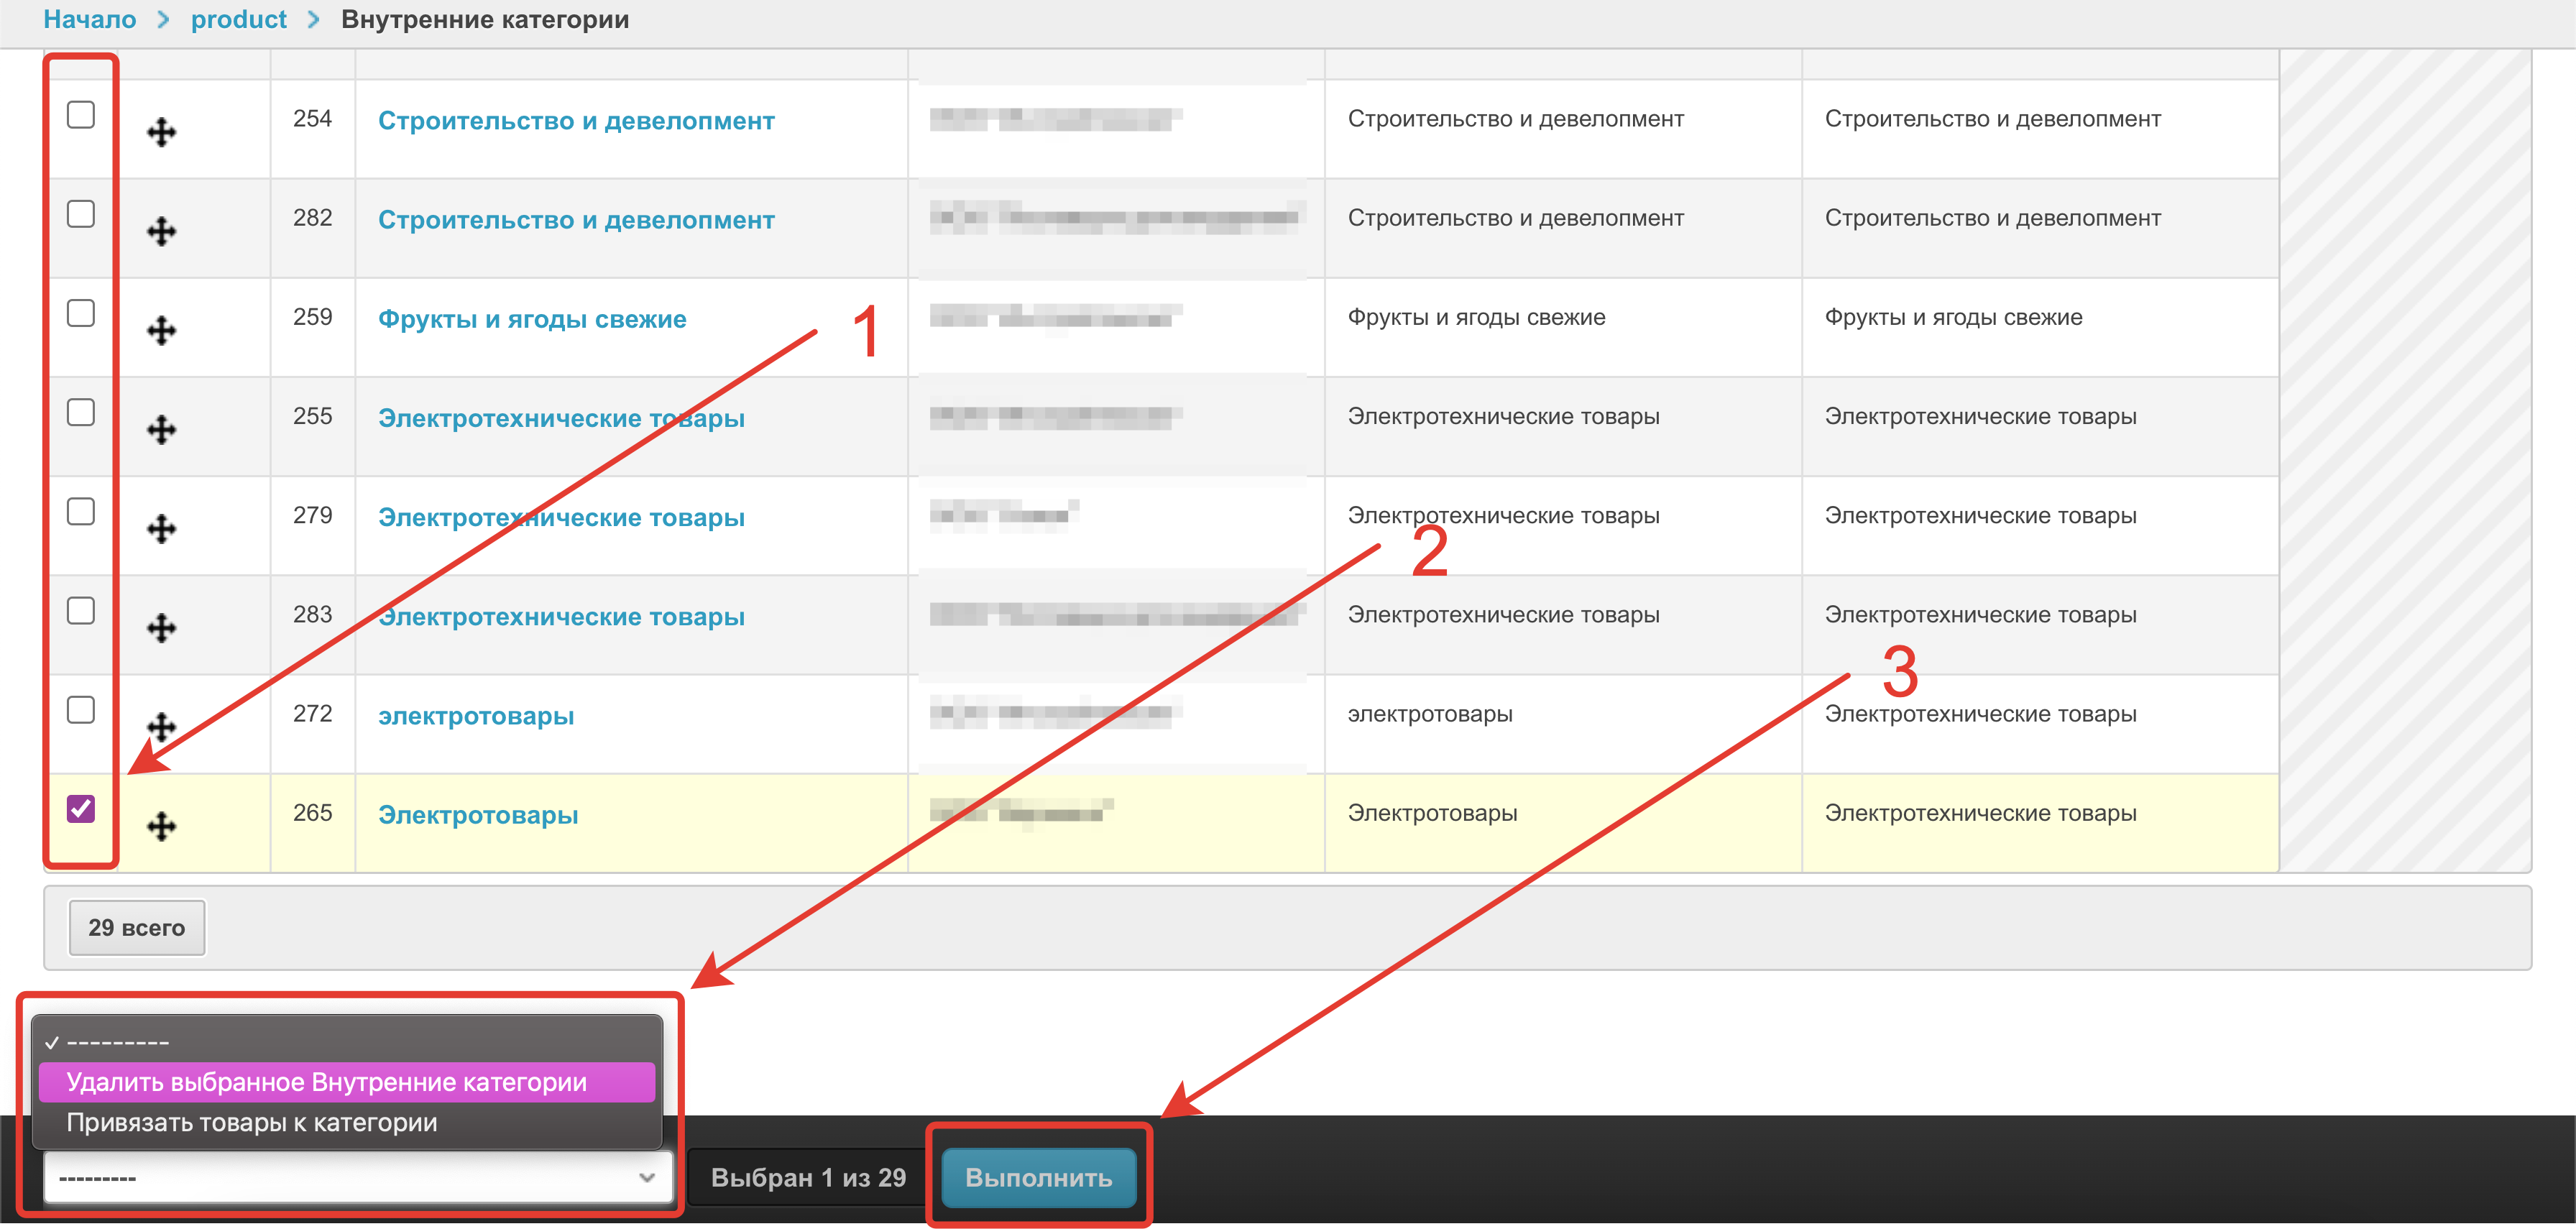
Task: Go to the Начало breadcrumb link
Action: 89,19
